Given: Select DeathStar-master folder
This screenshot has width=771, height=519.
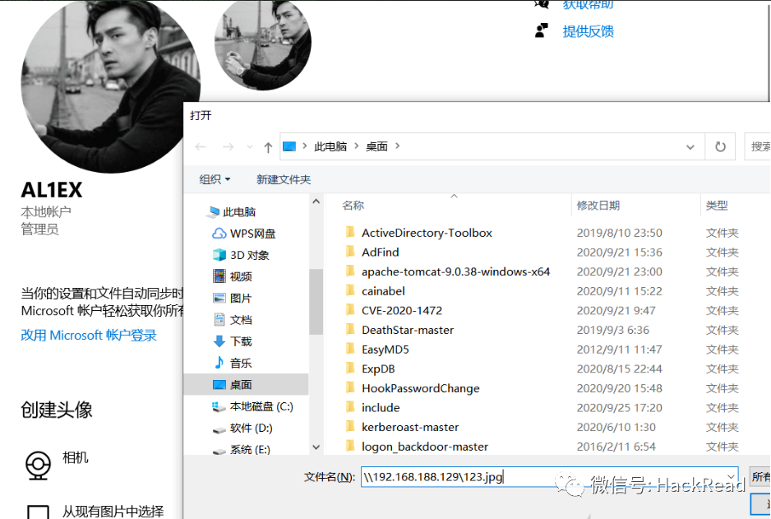Looking at the screenshot, I should click(408, 330).
